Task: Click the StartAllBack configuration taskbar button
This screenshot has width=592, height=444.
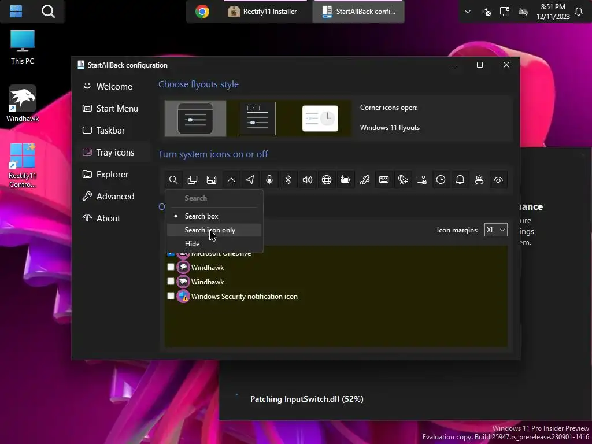Action: 358,12
